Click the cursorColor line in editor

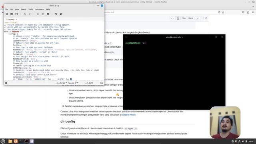[x=32, y=72]
